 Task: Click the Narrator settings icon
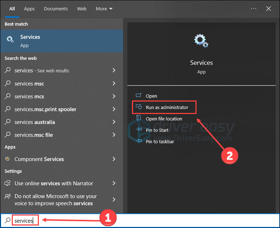pyautogui.click(x=7, y=183)
